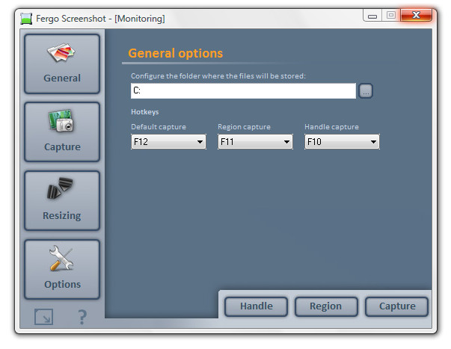Open the Capture section in the sidebar
Viewport: 451px width, 349px height.
click(62, 132)
